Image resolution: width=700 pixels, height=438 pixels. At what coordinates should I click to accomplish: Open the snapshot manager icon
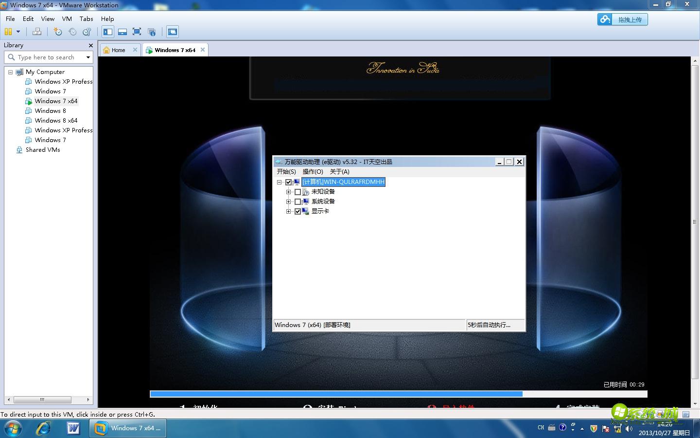(87, 32)
